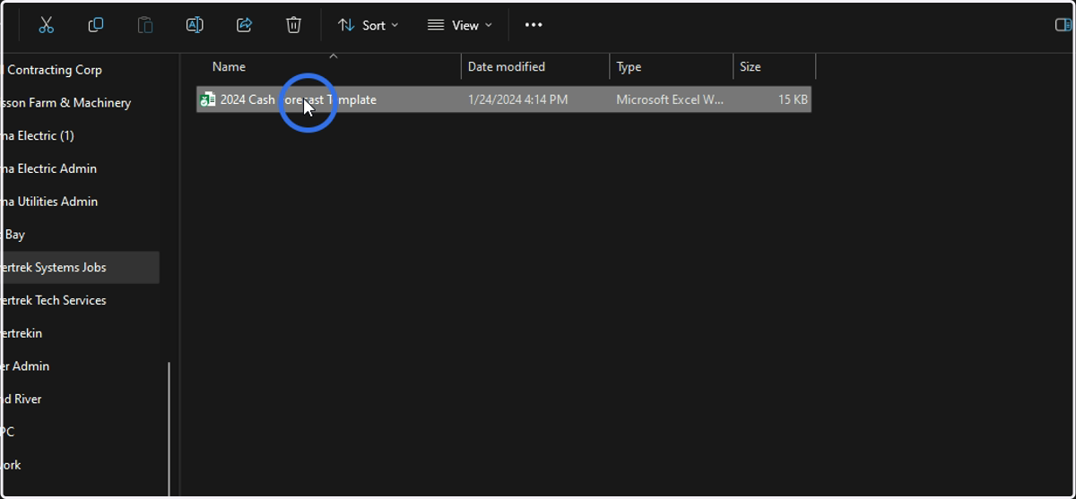Click the Cut scissors icon
This screenshot has height=499, width=1076.
pyautogui.click(x=47, y=25)
